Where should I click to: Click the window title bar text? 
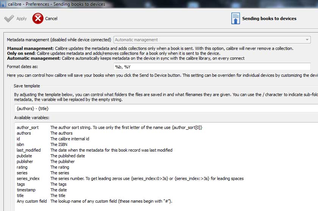point(56,4)
